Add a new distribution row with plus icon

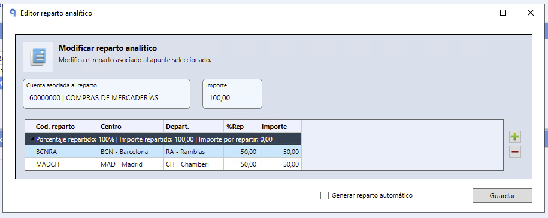click(515, 137)
